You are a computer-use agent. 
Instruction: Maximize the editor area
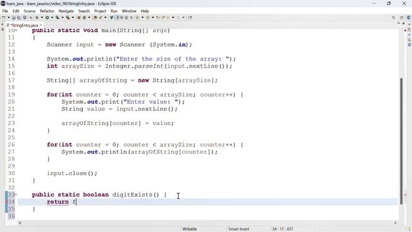(404, 24)
